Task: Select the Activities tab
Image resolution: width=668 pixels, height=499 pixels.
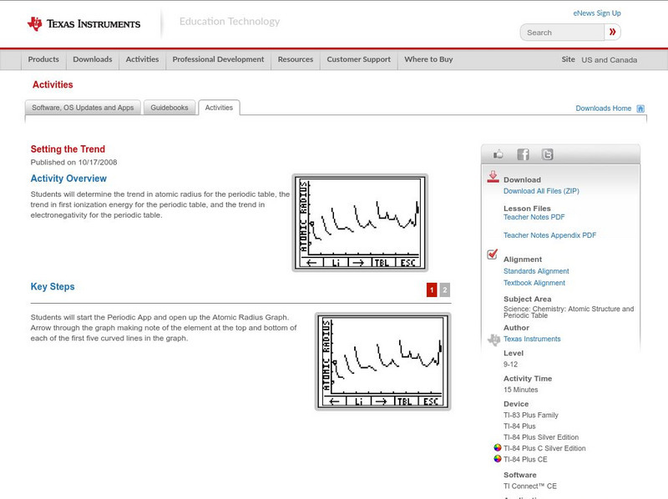Action: click(219, 108)
